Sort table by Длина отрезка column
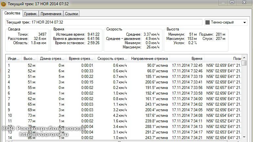Screen dimensions: 253x142 coord(52,59)
